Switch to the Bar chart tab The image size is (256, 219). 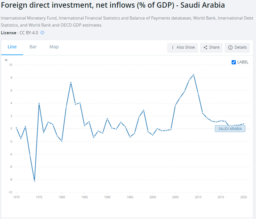coord(33,47)
